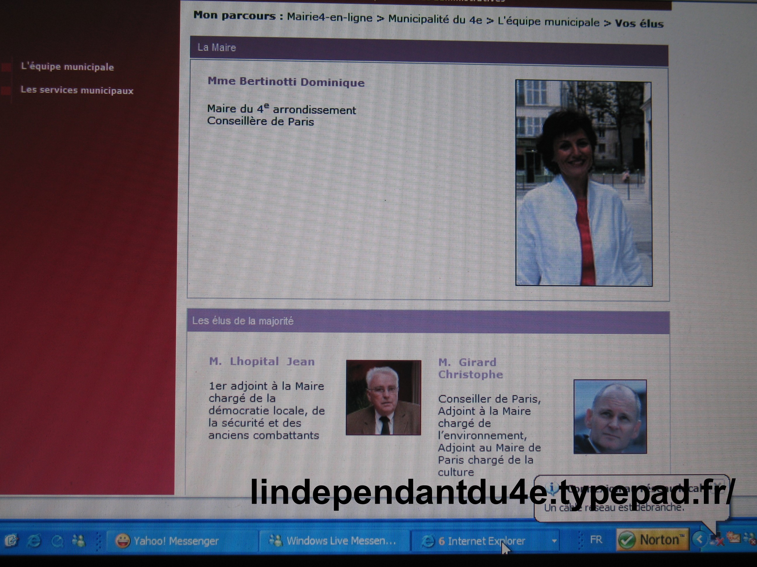This screenshot has width=757, height=567.
Task: Click the red bullet beside L'équipe municipale
Action: click(x=6, y=67)
